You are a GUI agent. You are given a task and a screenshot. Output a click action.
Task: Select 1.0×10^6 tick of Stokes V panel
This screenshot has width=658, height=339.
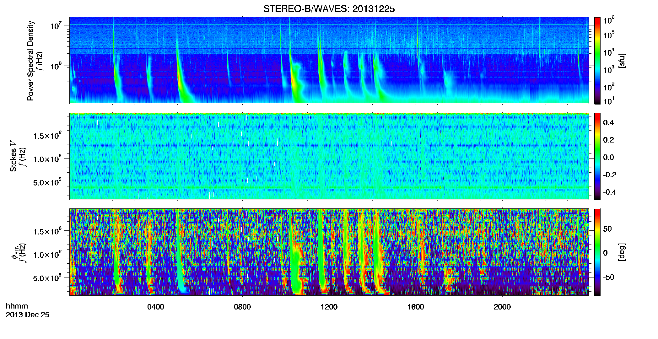tap(47, 159)
